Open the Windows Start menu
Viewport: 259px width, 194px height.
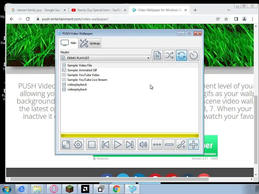pyautogui.click(x=7, y=189)
